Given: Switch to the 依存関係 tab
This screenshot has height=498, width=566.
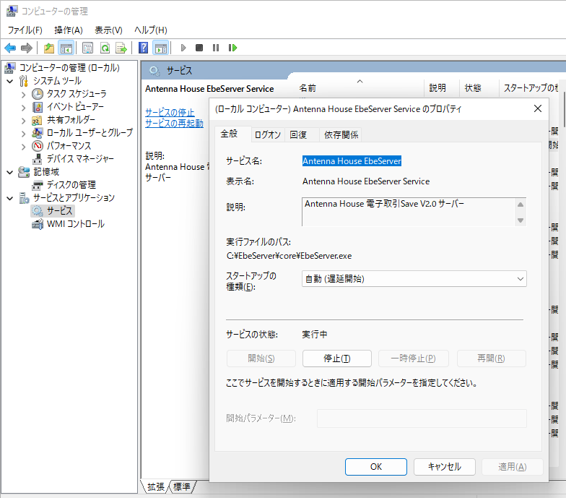Looking at the screenshot, I should point(341,134).
